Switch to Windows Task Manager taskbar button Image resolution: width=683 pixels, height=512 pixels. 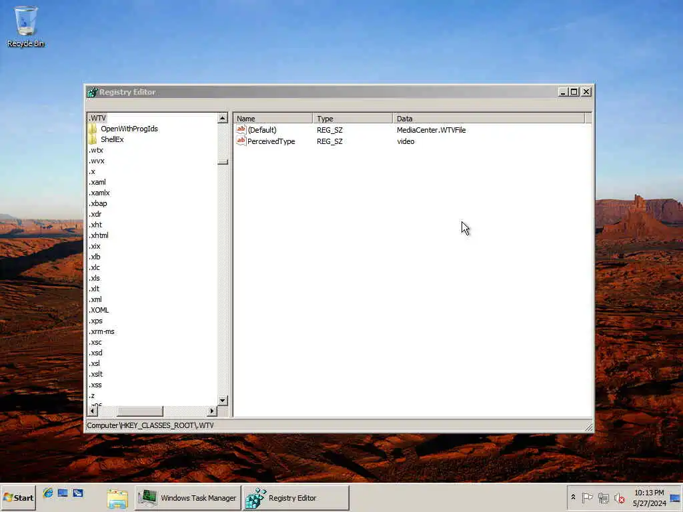[187, 497]
